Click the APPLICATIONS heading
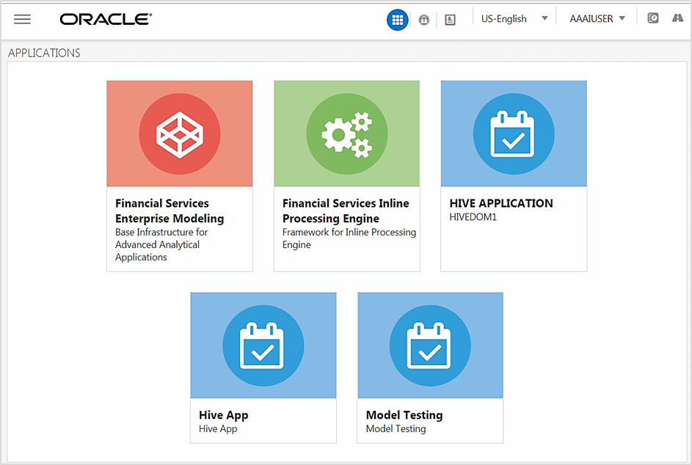692x465 pixels. pos(44,53)
